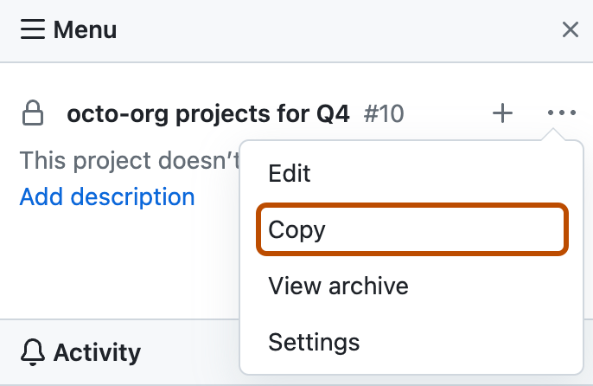
Task: Follow the Add description link
Action: click(x=107, y=197)
